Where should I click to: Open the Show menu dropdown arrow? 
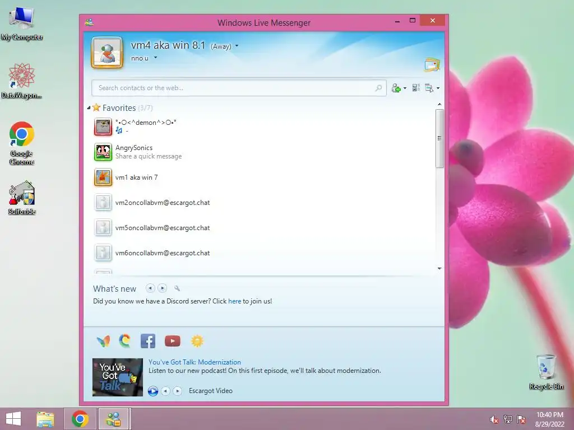438,88
